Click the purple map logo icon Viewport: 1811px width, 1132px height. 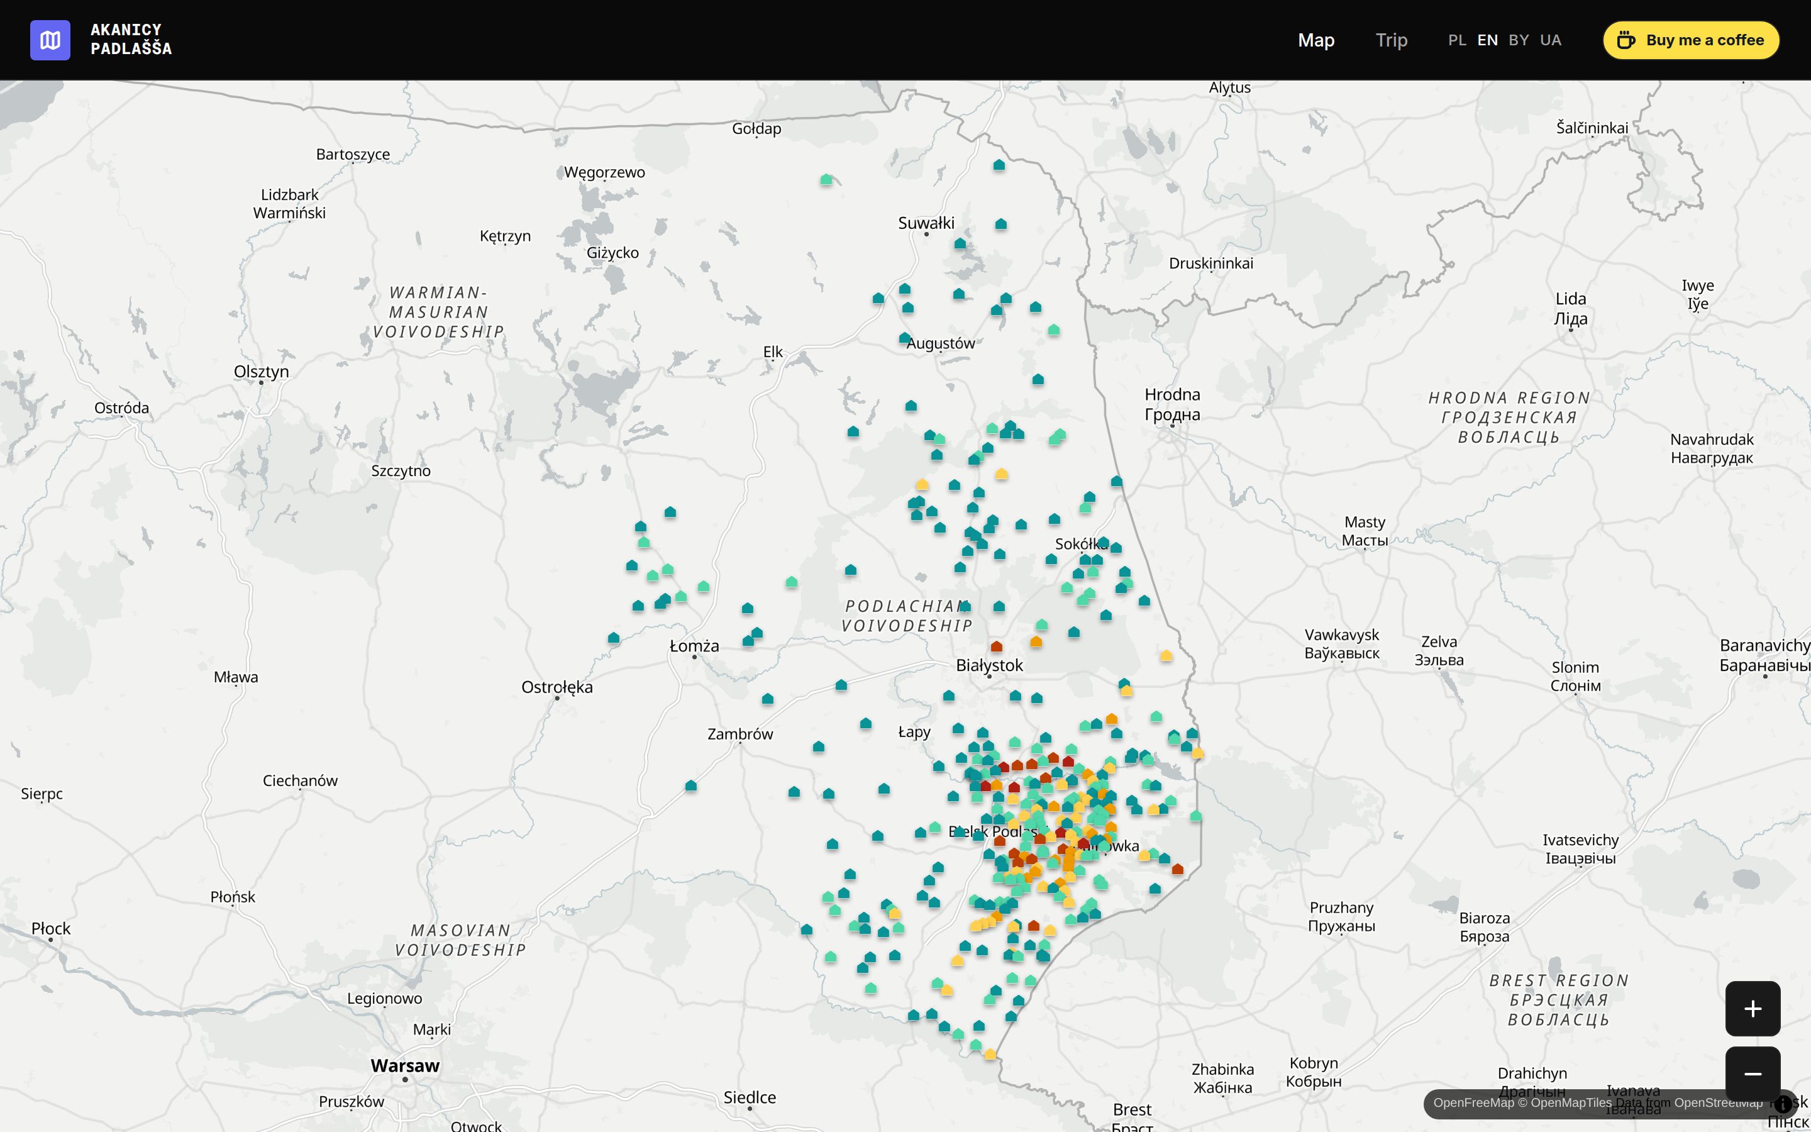click(x=50, y=40)
